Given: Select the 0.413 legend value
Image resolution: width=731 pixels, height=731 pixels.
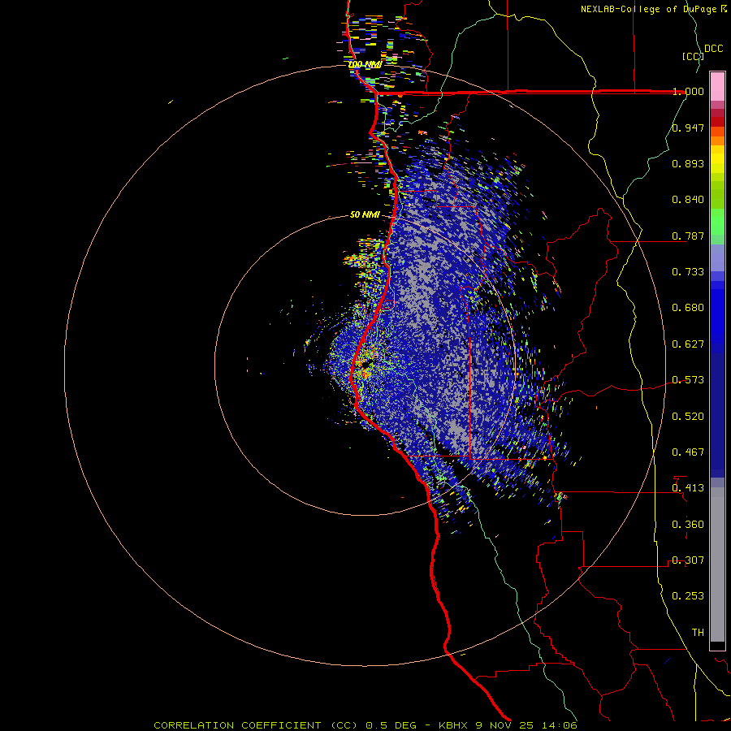Looking at the screenshot, I should point(688,488).
